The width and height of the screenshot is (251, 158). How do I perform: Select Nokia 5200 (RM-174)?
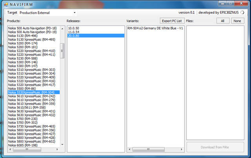click(x=34, y=43)
